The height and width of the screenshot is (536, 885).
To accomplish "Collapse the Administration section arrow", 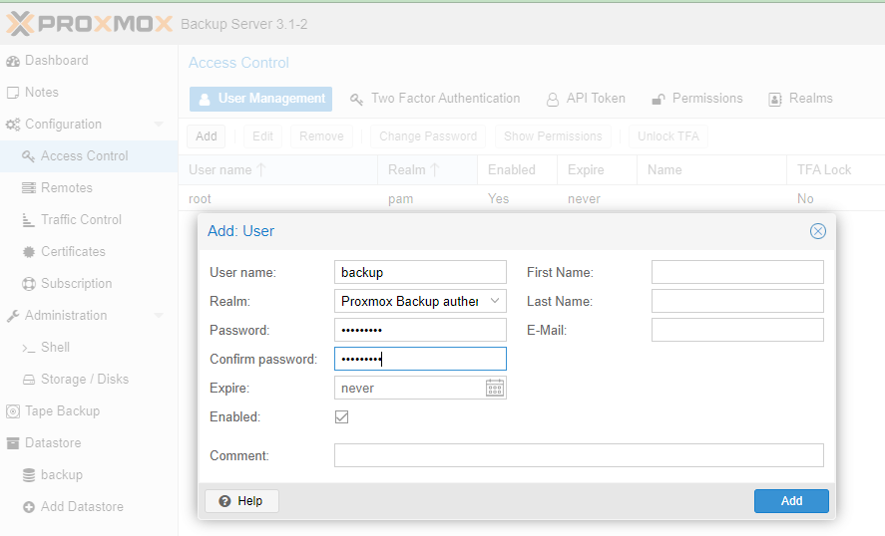I will [159, 315].
